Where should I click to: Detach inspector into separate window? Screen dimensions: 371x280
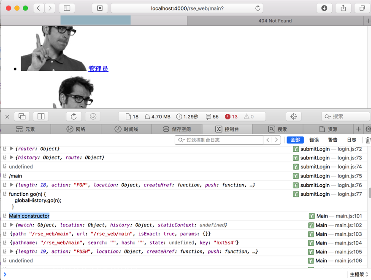22,116
